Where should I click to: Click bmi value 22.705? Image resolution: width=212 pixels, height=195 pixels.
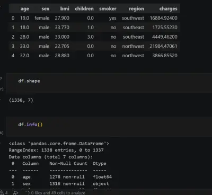pyautogui.click(x=62, y=46)
